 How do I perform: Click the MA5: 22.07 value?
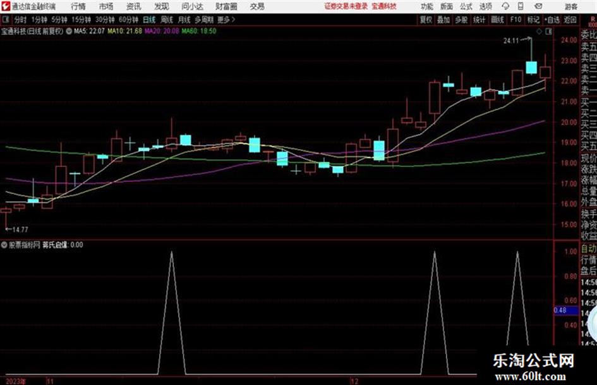coord(90,31)
